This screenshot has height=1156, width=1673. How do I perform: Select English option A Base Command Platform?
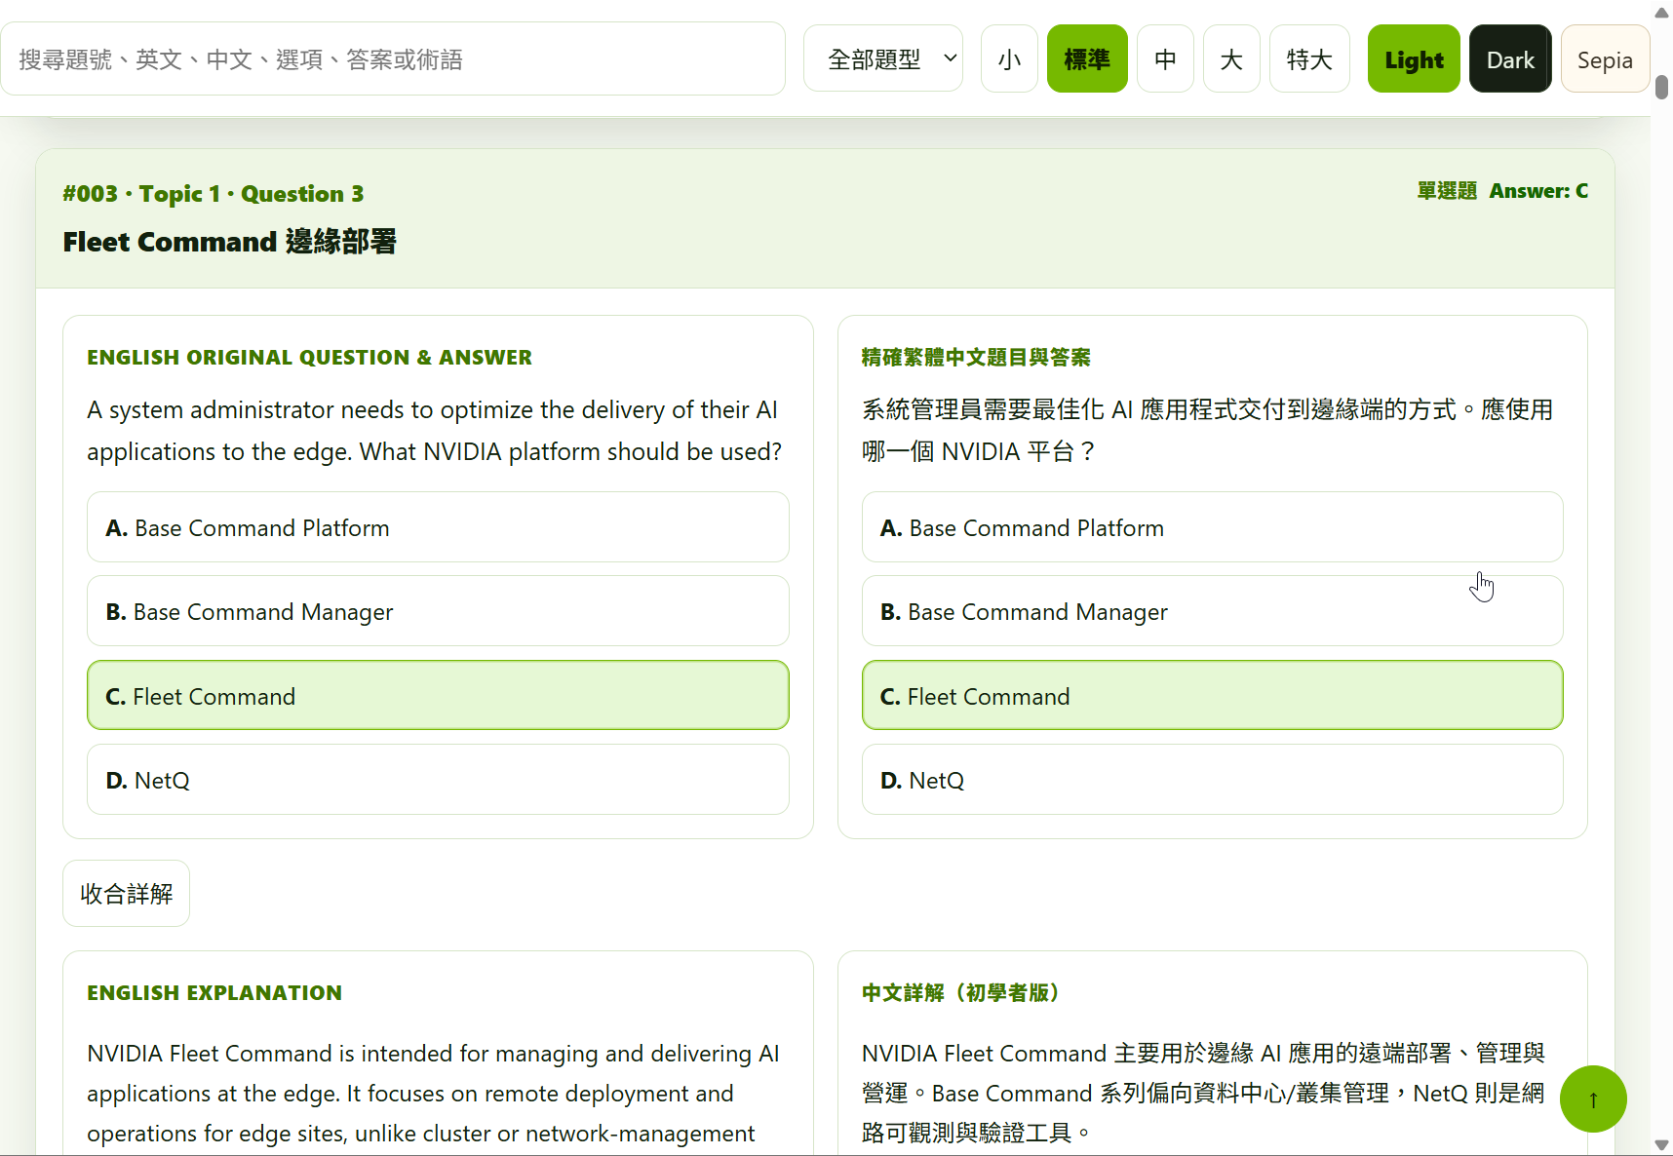438,527
